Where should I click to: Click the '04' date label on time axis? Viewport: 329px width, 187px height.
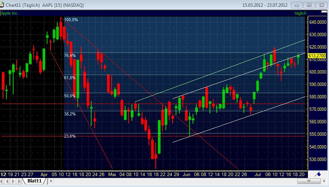[x=122, y=175]
